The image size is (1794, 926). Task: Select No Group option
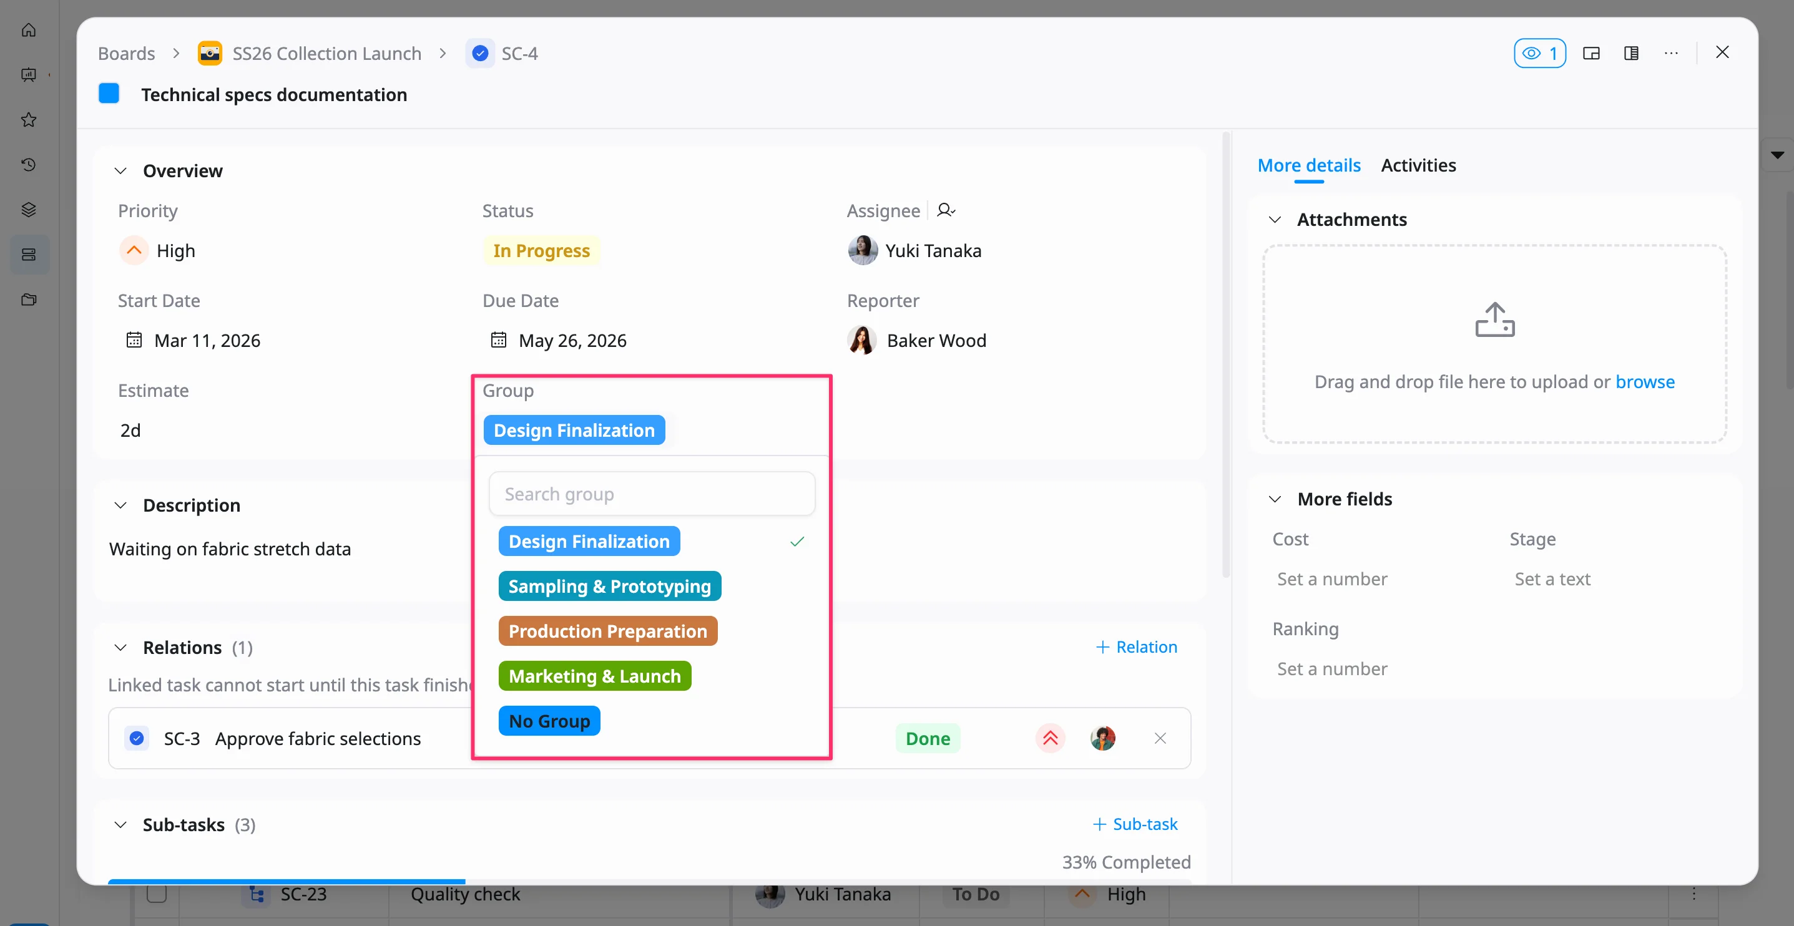[549, 721]
